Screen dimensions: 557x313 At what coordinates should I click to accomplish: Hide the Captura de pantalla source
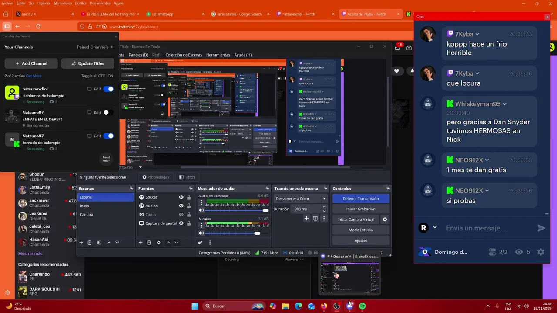[181, 223]
